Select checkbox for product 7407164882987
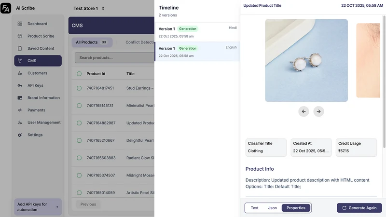Viewport: 386px width, 217px height. pos(79,123)
